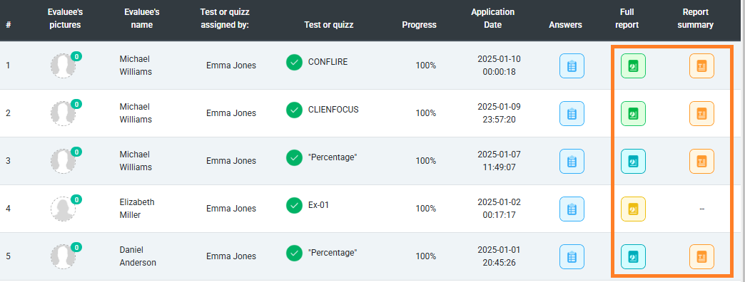View Answers for Daniel Anderson's test
Image resolution: width=745 pixels, height=282 pixels.
572,257
